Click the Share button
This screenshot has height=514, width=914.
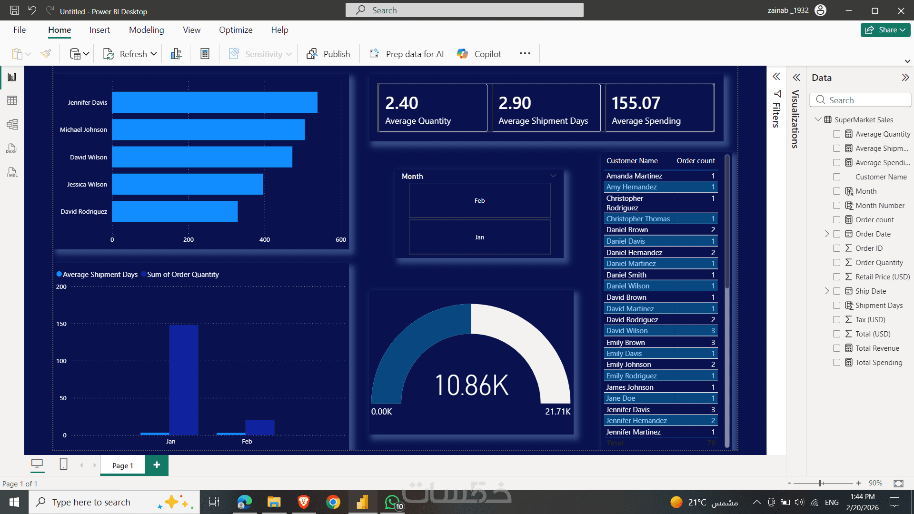[885, 30]
